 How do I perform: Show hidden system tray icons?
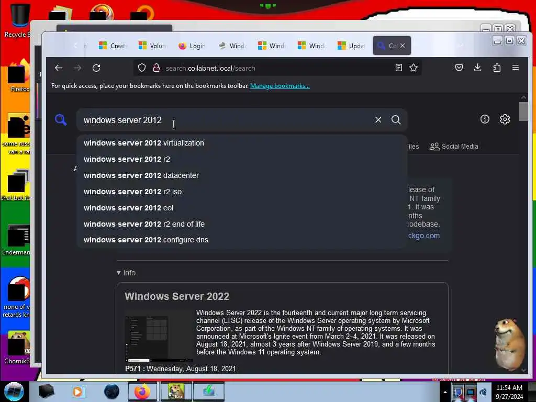pos(445,392)
